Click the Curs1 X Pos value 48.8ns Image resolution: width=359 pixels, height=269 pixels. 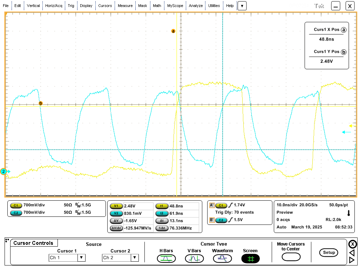tap(326, 39)
